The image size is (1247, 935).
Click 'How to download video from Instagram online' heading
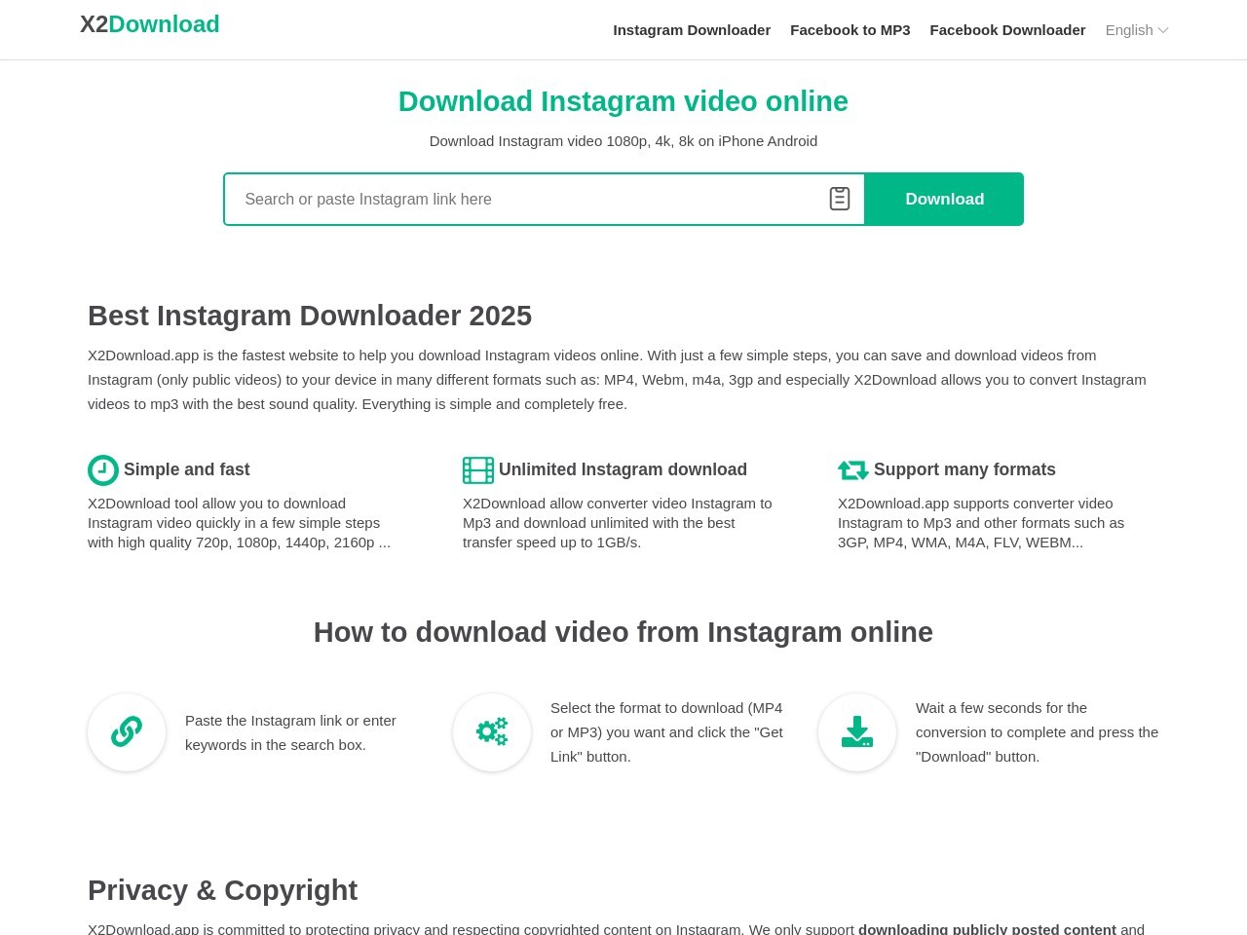pos(623,632)
